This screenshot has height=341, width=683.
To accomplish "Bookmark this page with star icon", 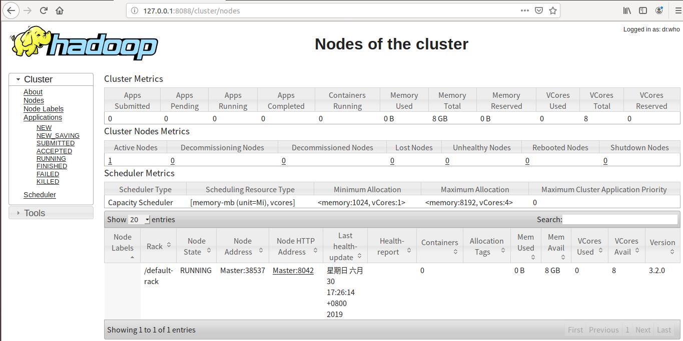I will (x=553, y=10).
